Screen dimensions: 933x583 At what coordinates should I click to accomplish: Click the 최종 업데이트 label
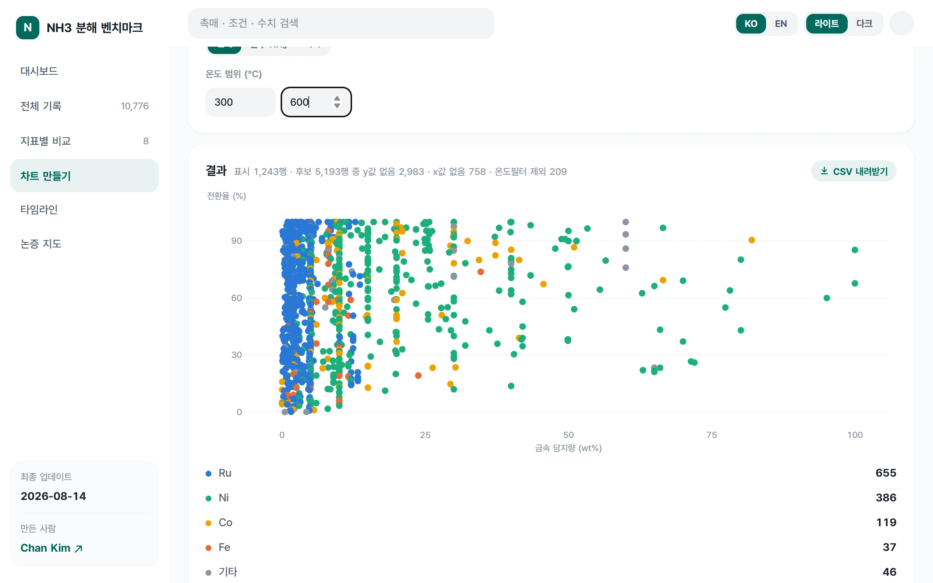click(x=46, y=477)
